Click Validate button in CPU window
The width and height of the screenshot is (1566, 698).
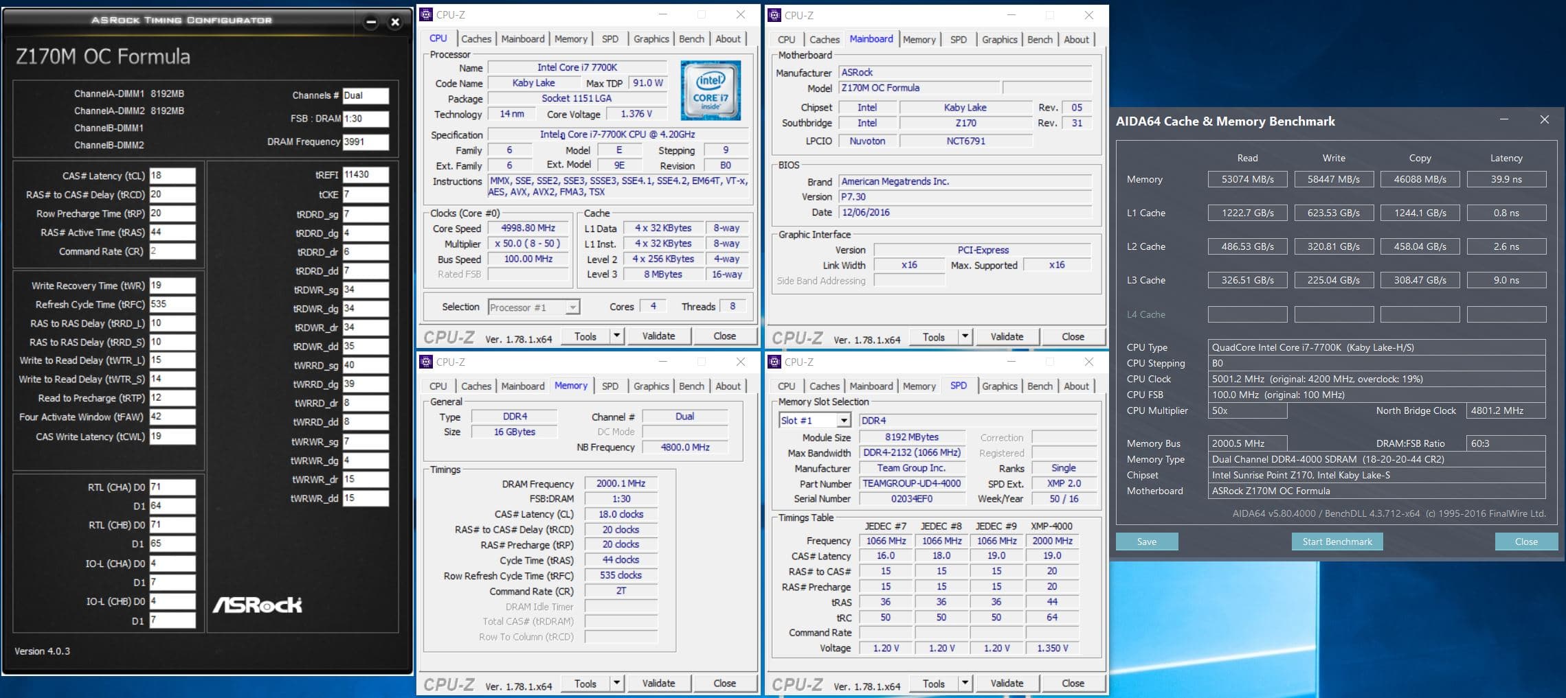[x=658, y=336]
